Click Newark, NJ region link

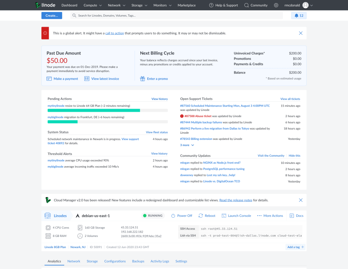click(78, 247)
